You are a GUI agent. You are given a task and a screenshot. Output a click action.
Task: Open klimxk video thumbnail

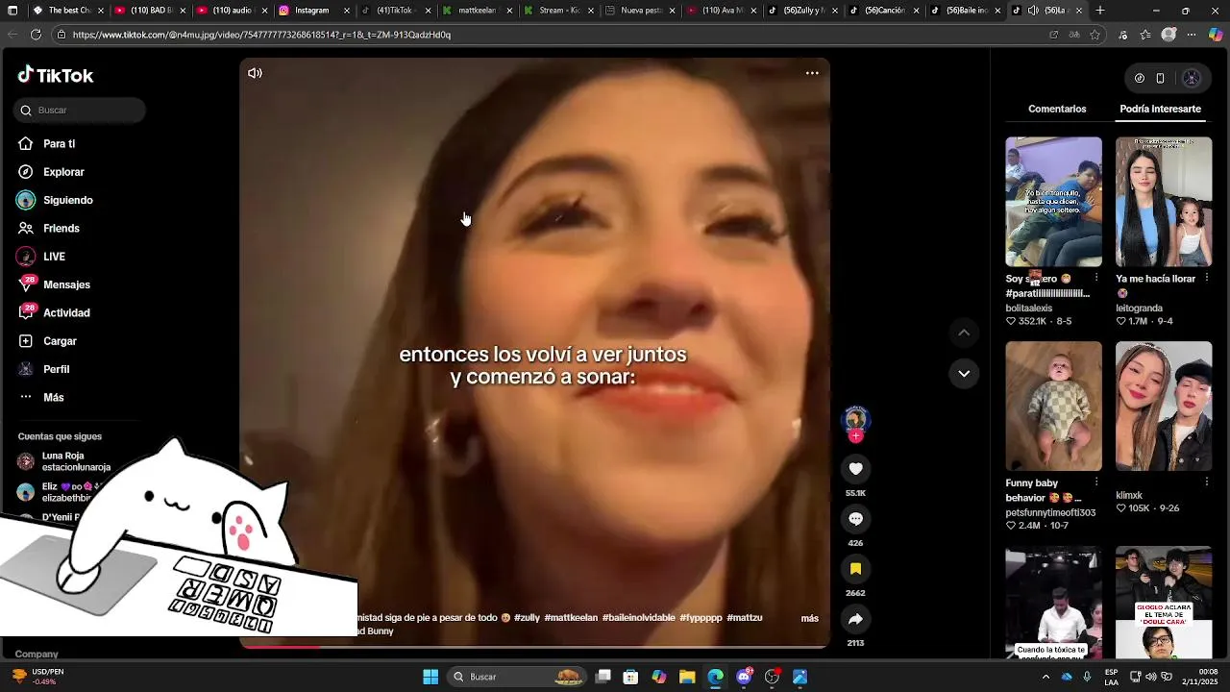1164,406
